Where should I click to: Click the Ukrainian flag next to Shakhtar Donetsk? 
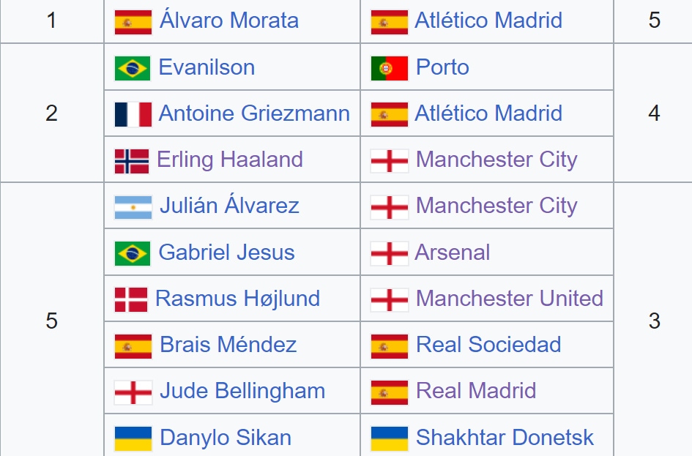coord(389,438)
